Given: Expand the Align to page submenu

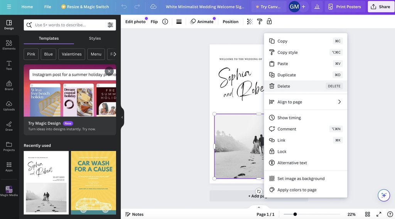Looking at the screenshot, I should click(306, 102).
